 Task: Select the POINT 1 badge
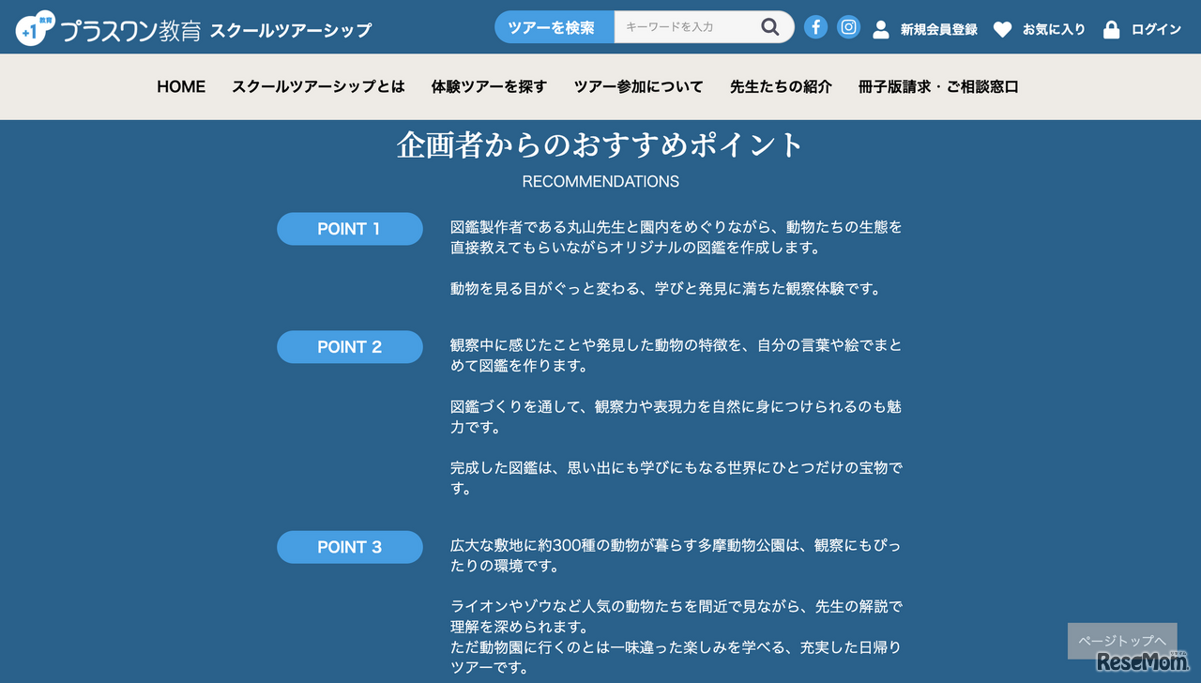(x=349, y=229)
